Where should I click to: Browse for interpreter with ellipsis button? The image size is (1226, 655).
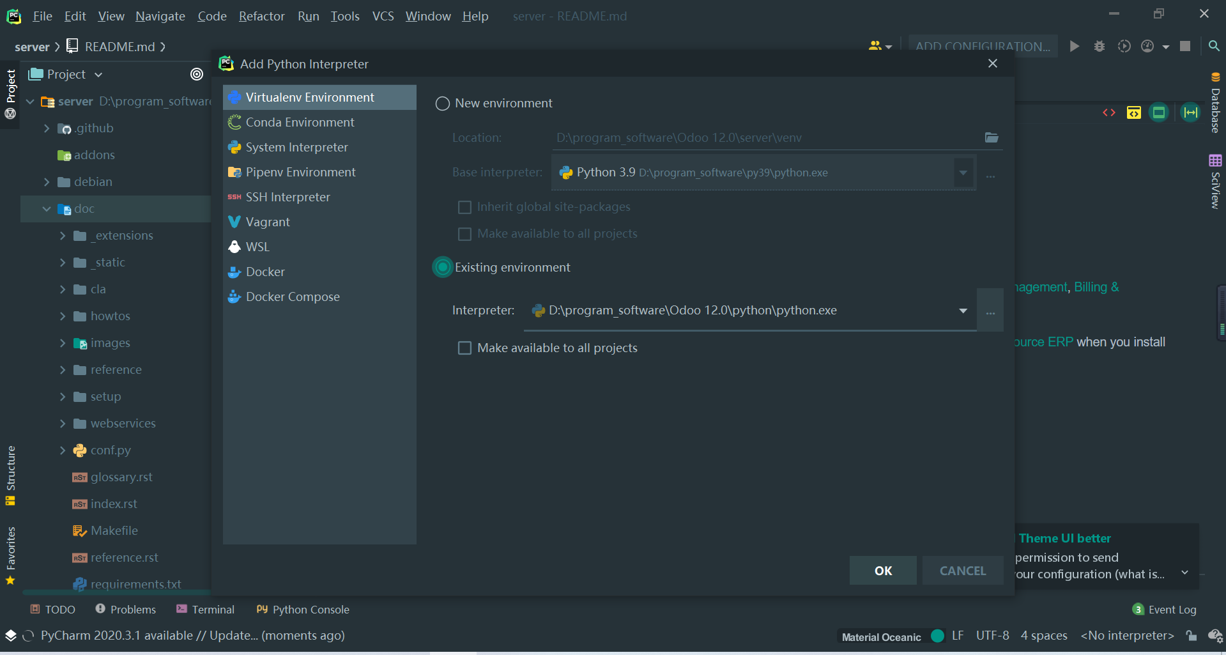990,311
